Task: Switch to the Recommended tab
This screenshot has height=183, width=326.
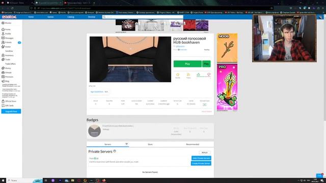Action: pyautogui.click(x=193, y=144)
